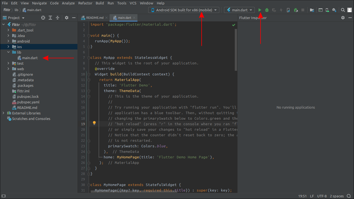Viewport: 354px width, 199px height.
Task: Select pubspec.yaml in the project tree
Action: 28,102
